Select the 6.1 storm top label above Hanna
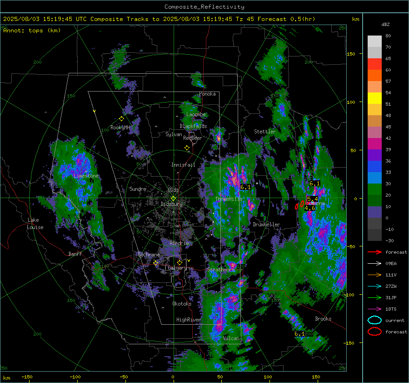409x383 pixels. pyautogui.click(x=314, y=184)
